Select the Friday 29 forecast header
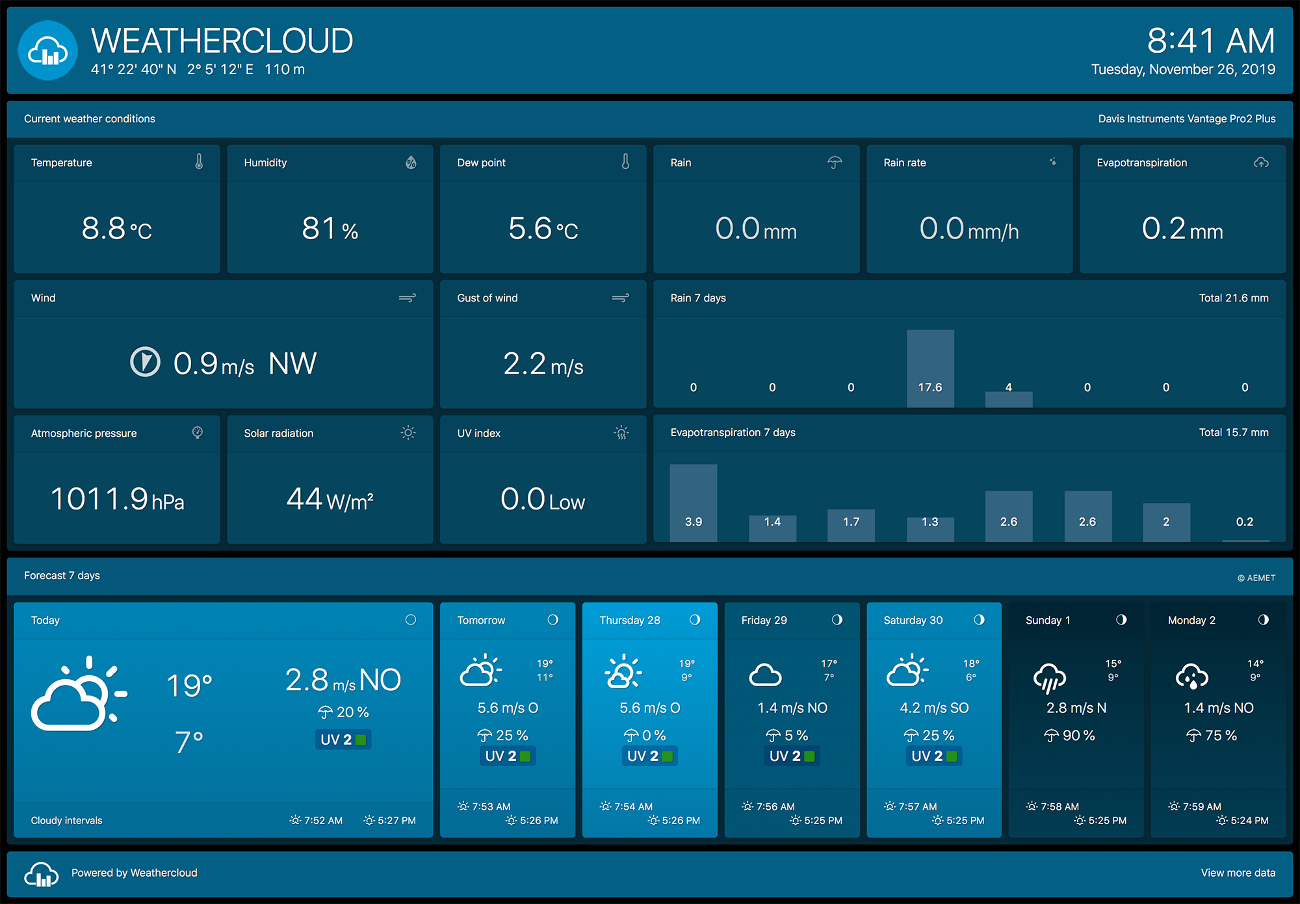Image resolution: width=1300 pixels, height=904 pixels. pos(792,620)
